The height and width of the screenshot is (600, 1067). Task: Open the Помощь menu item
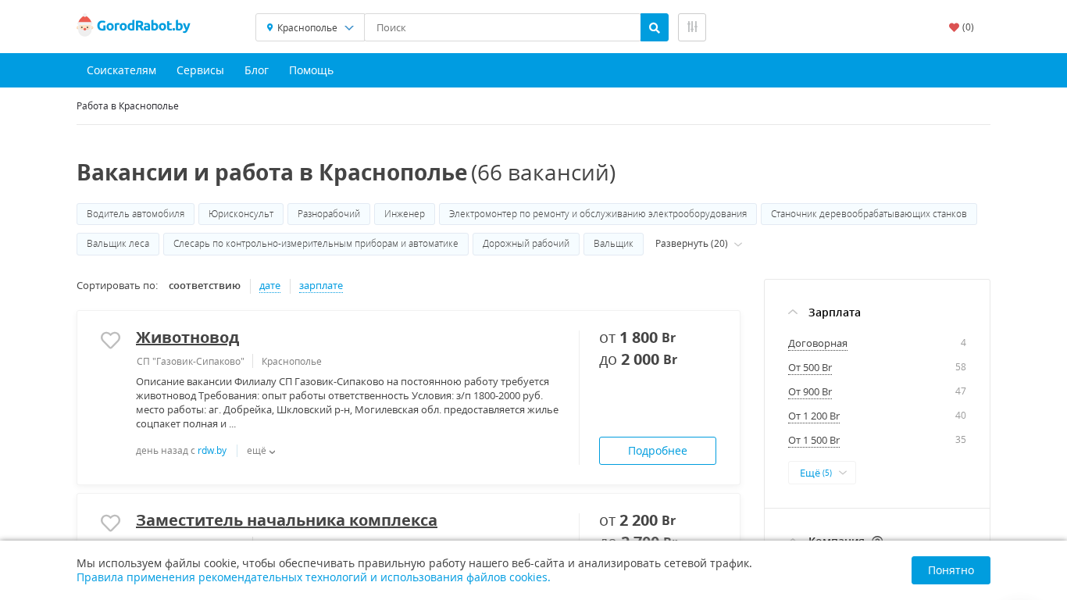(311, 70)
